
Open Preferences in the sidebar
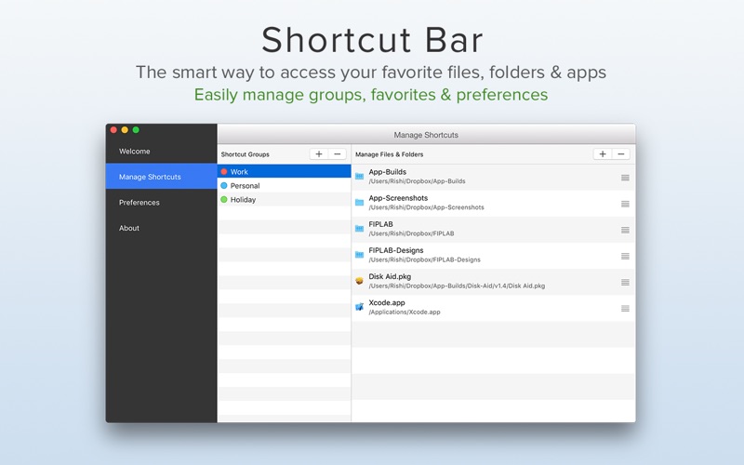click(x=161, y=203)
